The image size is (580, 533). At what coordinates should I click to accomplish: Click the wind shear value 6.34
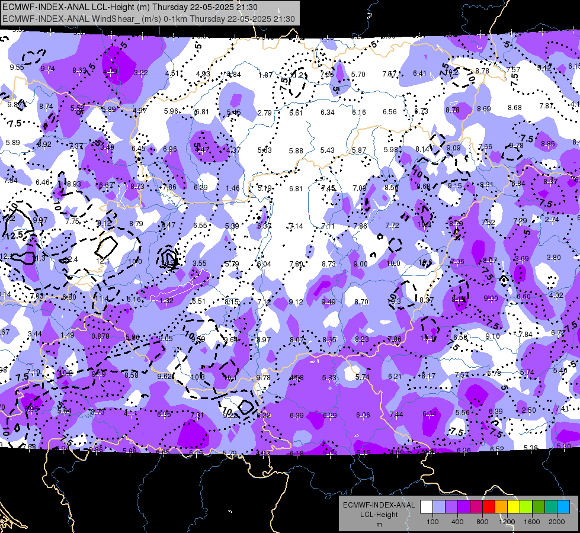click(328, 112)
